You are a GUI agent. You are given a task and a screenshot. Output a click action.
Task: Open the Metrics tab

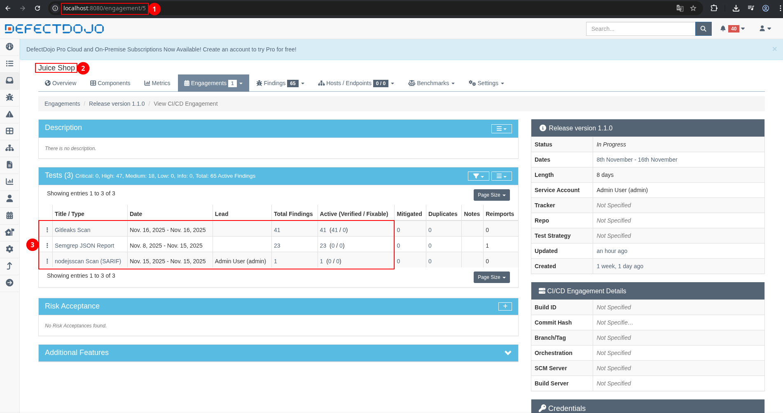click(157, 83)
